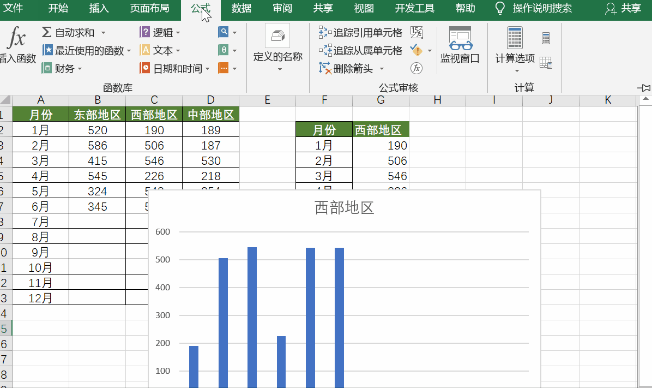652x388 pixels.
Task: Click the 公式求值 fx icon
Action: pyautogui.click(x=416, y=68)
